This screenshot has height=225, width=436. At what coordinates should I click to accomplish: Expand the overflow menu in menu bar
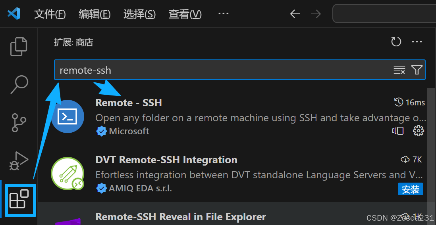[x=224, y=14]
